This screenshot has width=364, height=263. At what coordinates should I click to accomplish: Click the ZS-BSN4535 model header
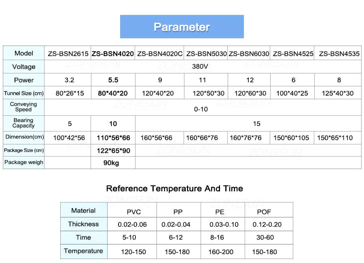pyautogui.click(x=339, y=53)
